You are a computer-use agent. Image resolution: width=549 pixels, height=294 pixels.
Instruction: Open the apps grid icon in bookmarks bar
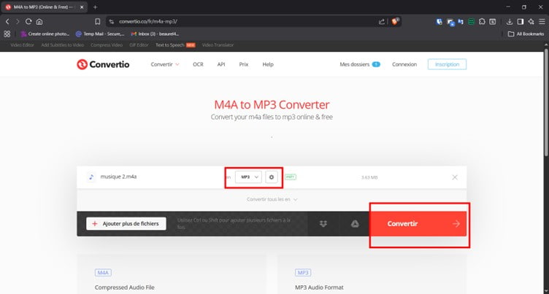coord(7,34)
